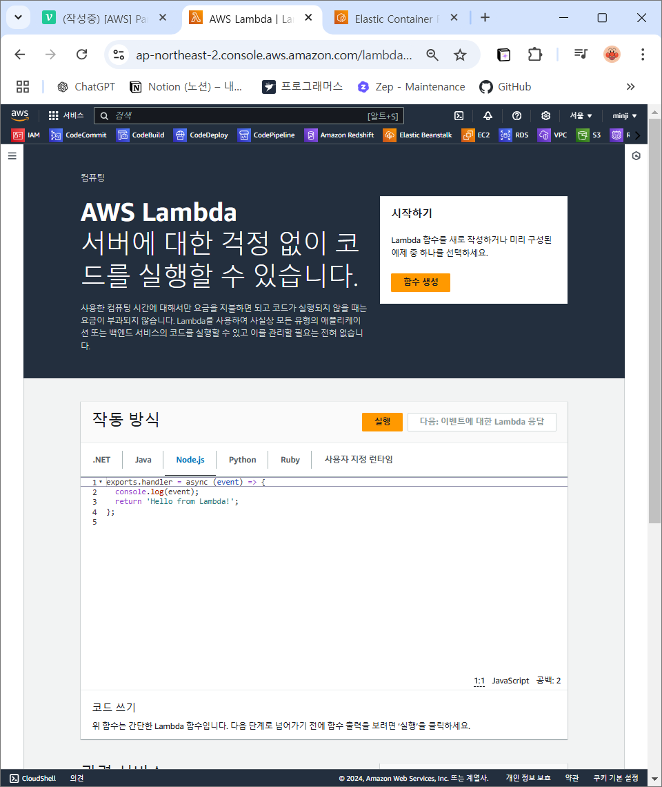Focus the AWS search field

coord(248,116)
